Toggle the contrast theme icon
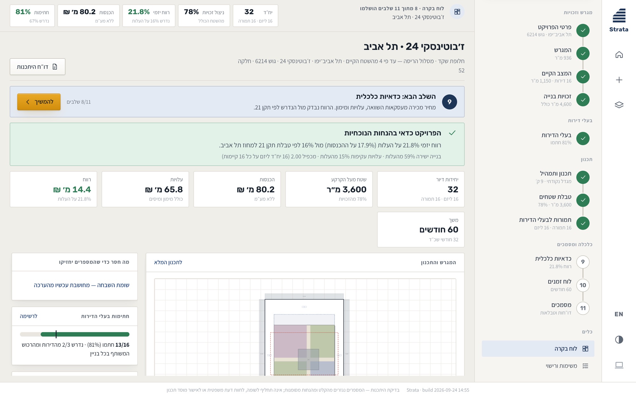 coord(619,340)
